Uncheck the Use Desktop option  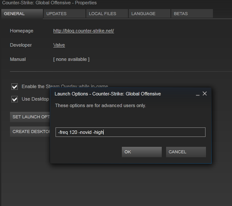click(14, 99)
